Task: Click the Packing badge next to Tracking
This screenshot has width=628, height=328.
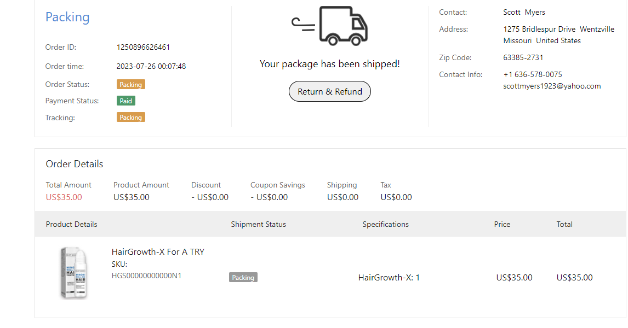Action: click(130, 118)
